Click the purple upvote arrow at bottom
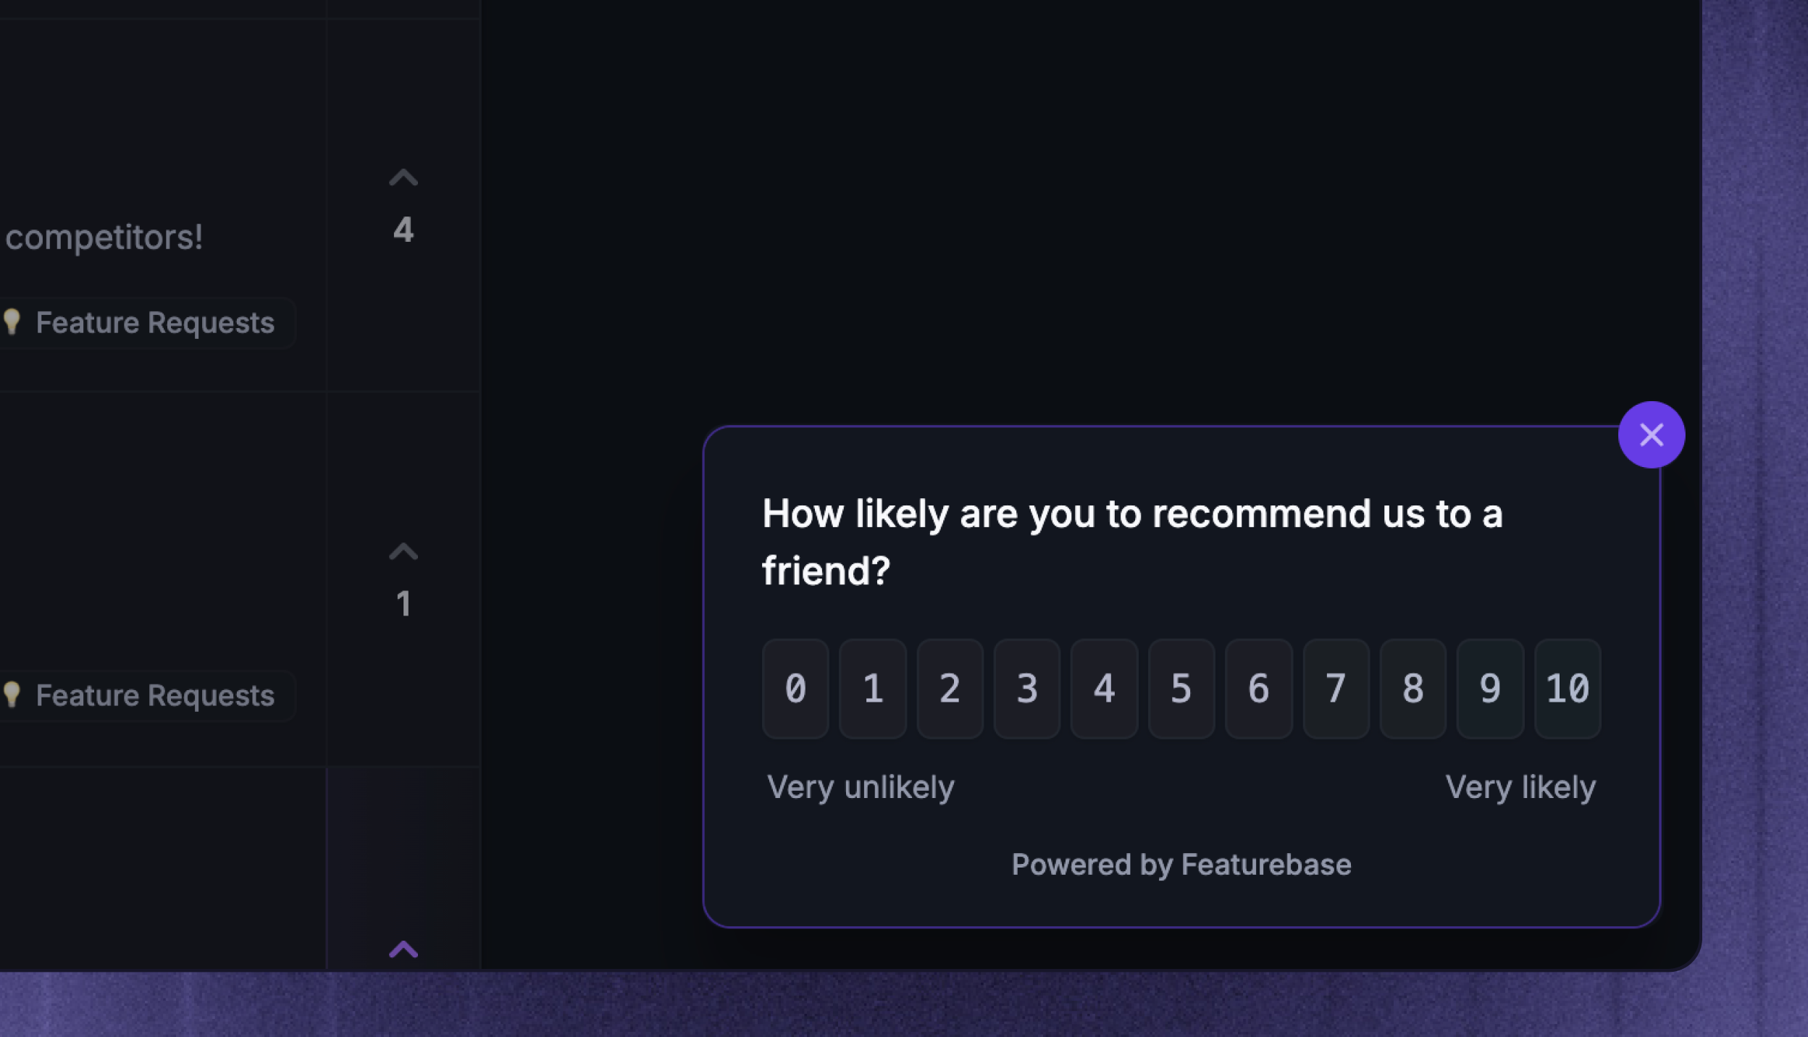Screen dimensions: 1808x1037 point(403,949)
